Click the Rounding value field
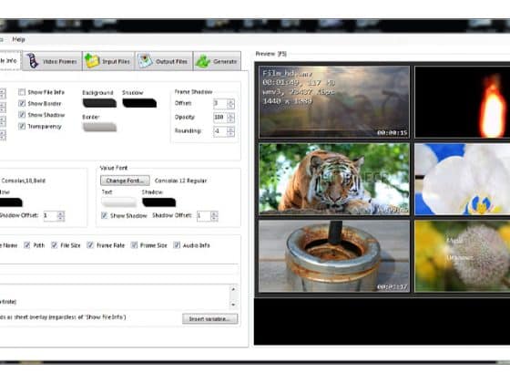510x383 pixels. pos(220,131)
